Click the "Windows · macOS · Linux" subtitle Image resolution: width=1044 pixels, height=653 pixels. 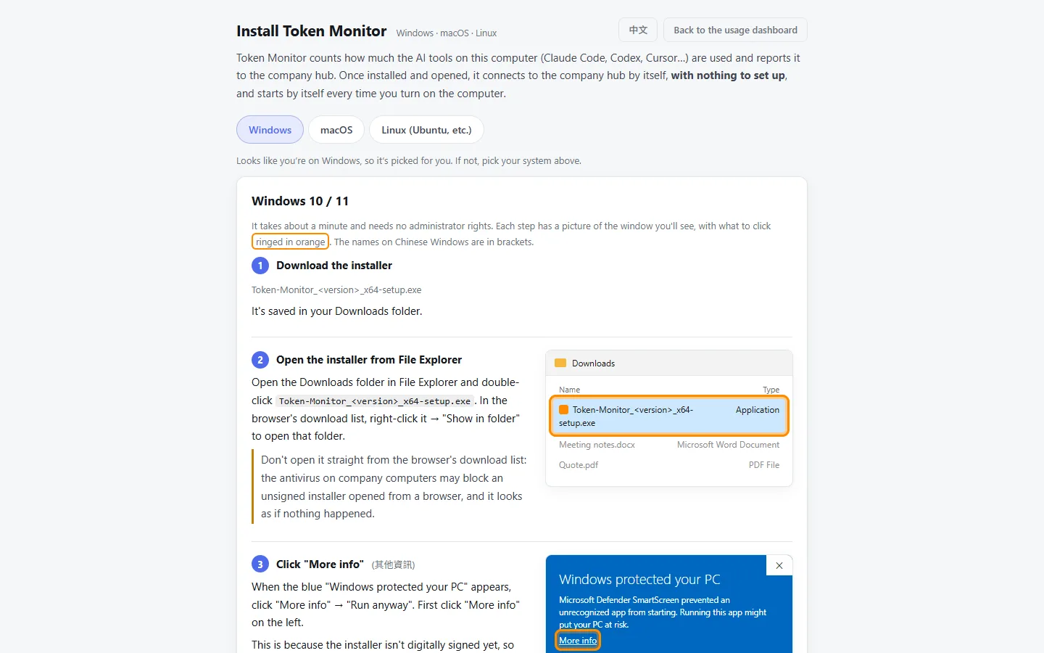(447, 33)
